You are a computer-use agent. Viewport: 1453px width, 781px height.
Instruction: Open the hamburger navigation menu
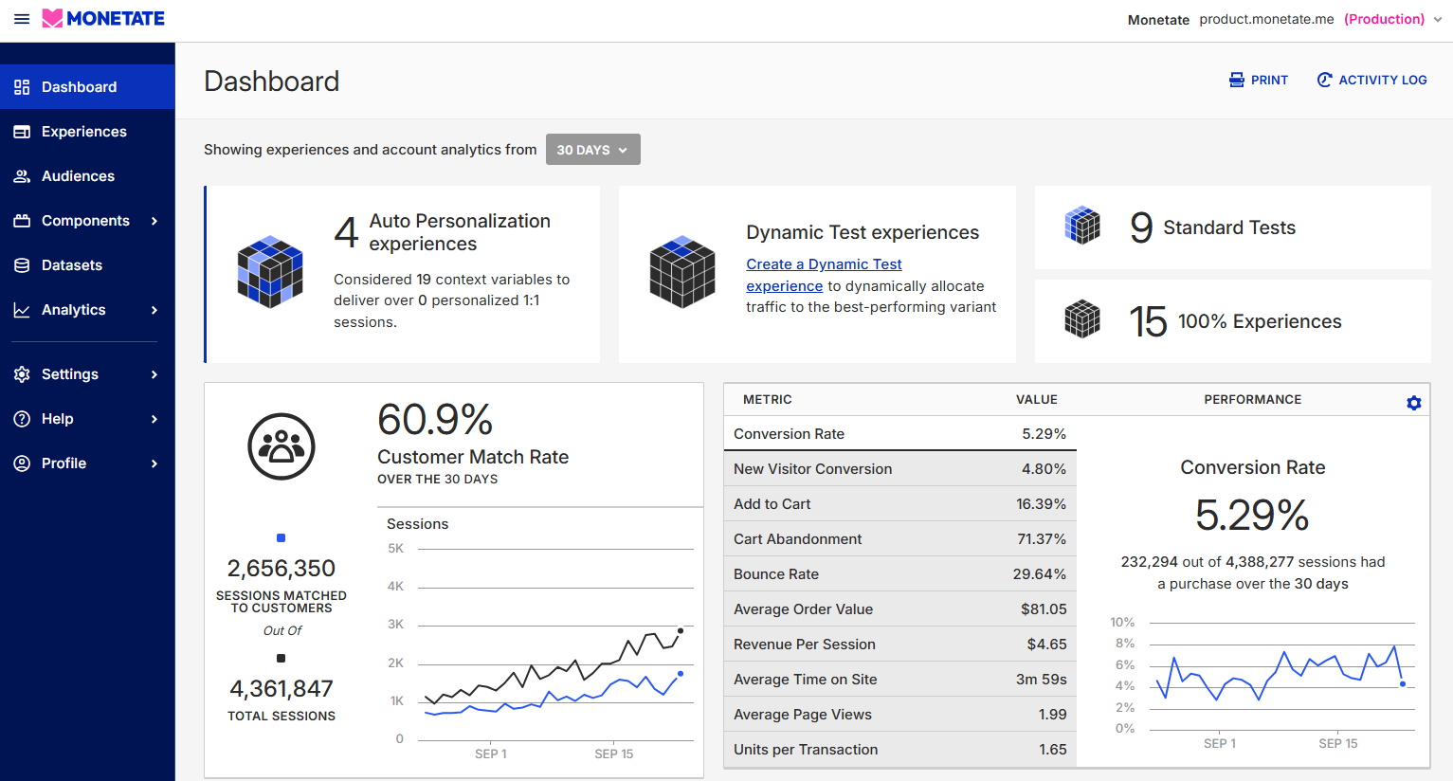pos(22,19)
